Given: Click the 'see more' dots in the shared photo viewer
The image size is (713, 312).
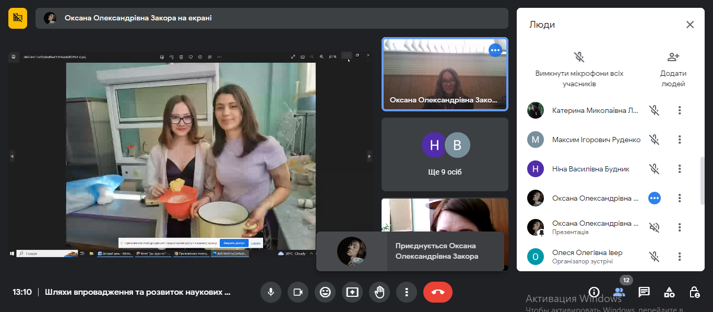Looking at the screenshot, I should click(219, 56).
